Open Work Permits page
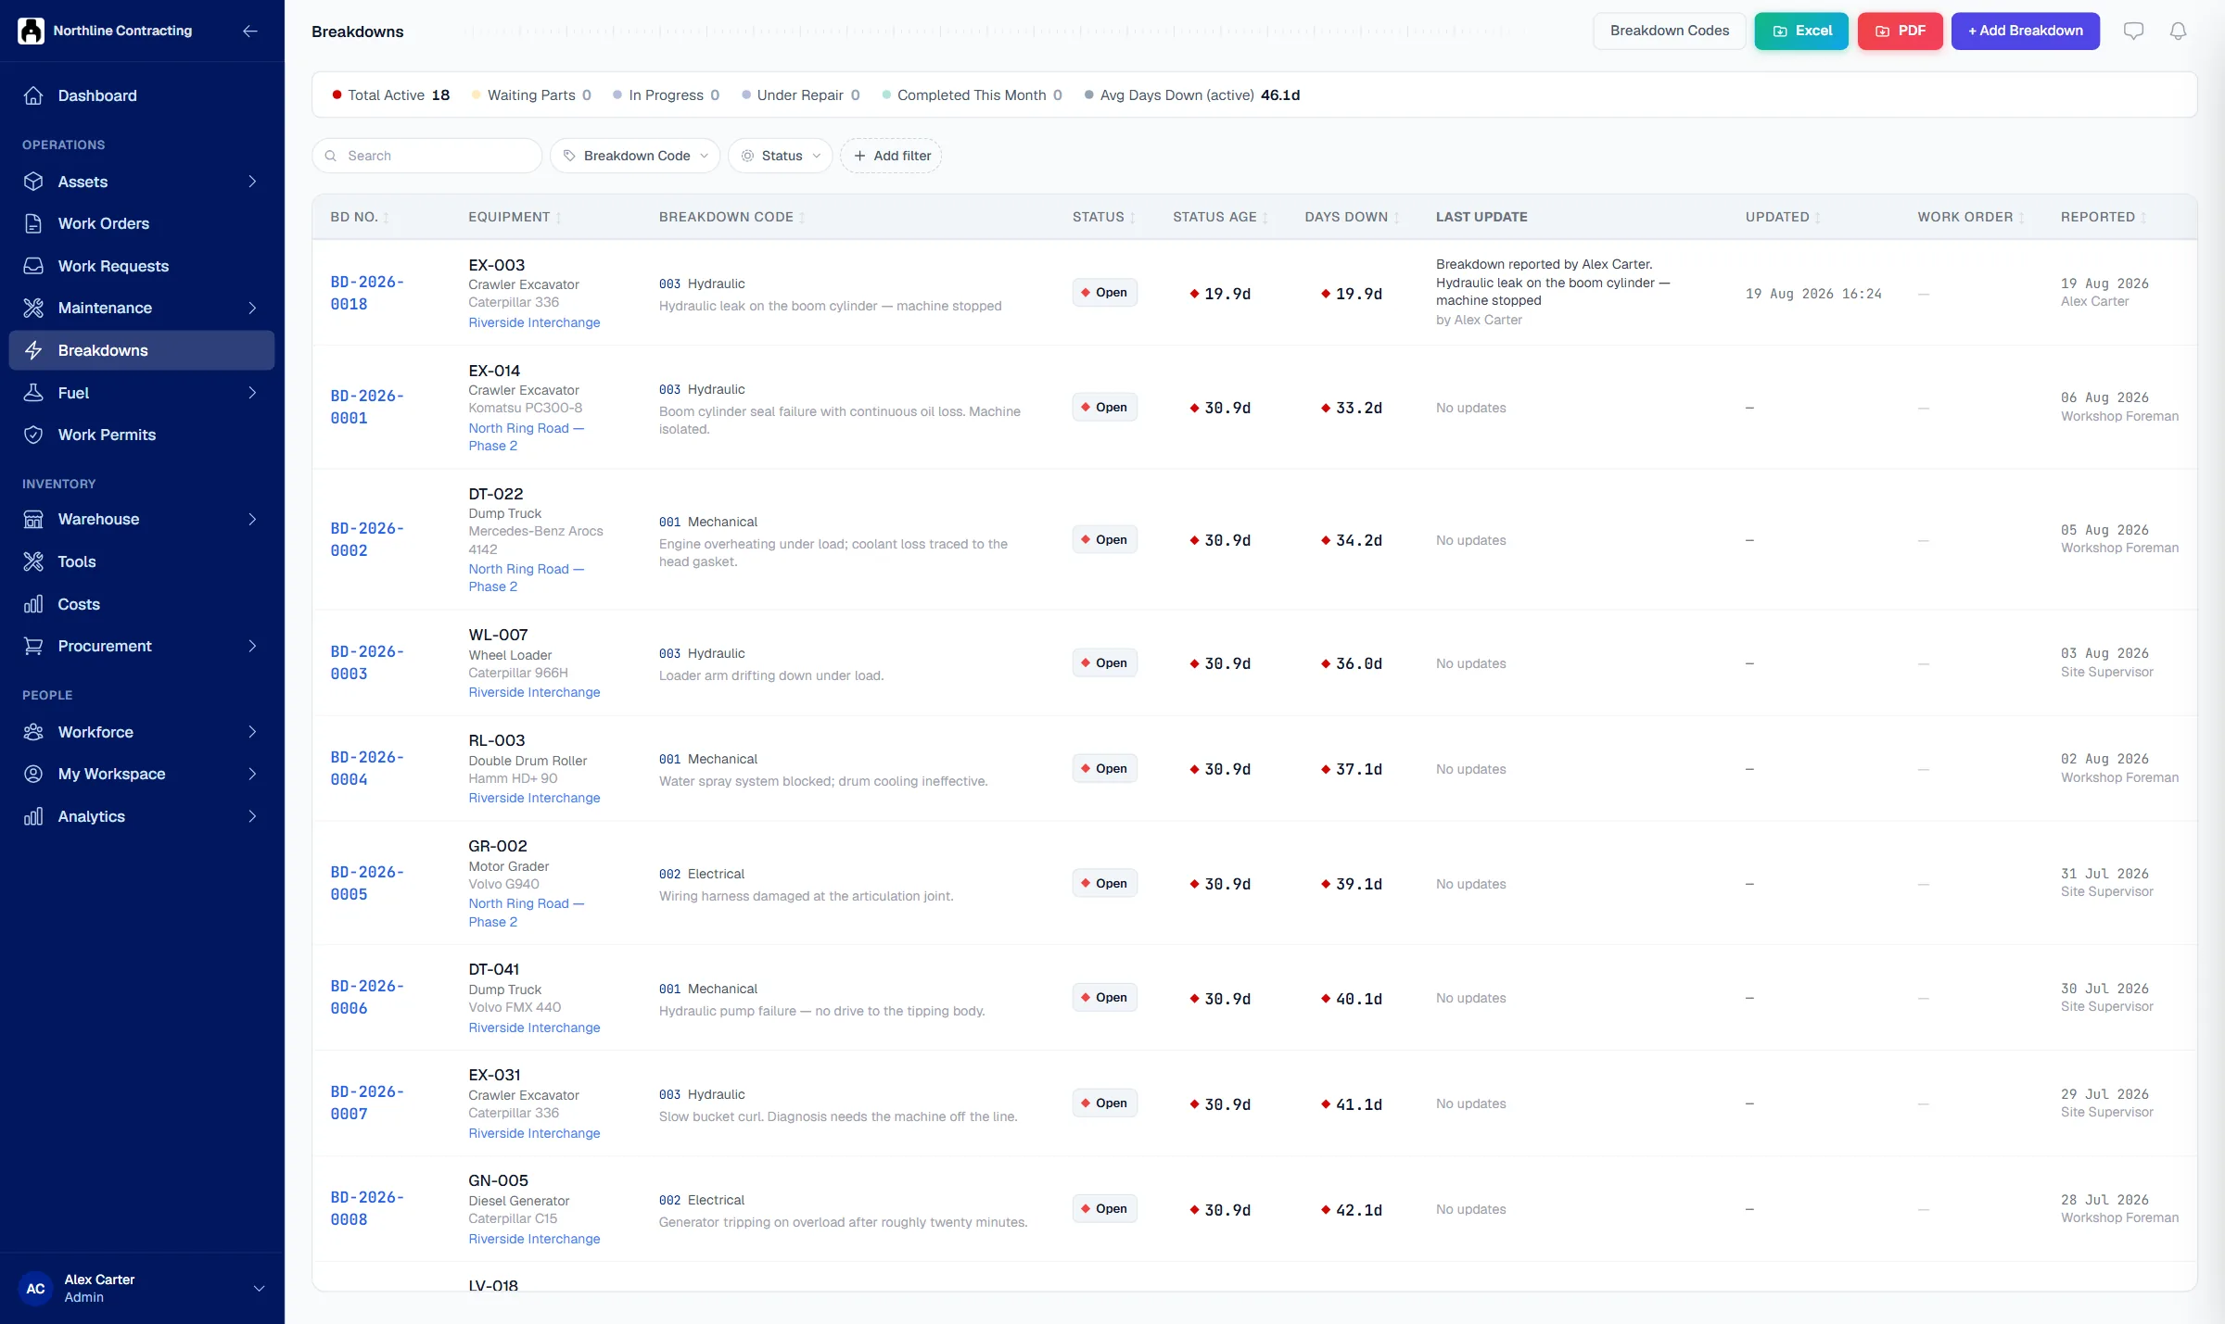The image size is (2225, 1324). pos(142,435)
